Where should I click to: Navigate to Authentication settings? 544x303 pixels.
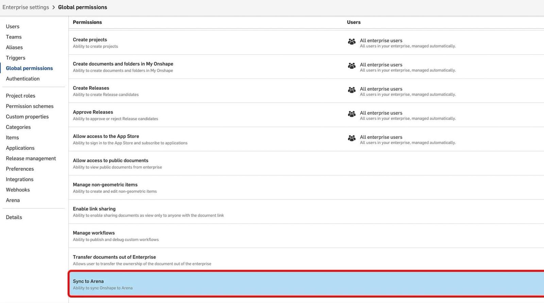pos(23,79)
